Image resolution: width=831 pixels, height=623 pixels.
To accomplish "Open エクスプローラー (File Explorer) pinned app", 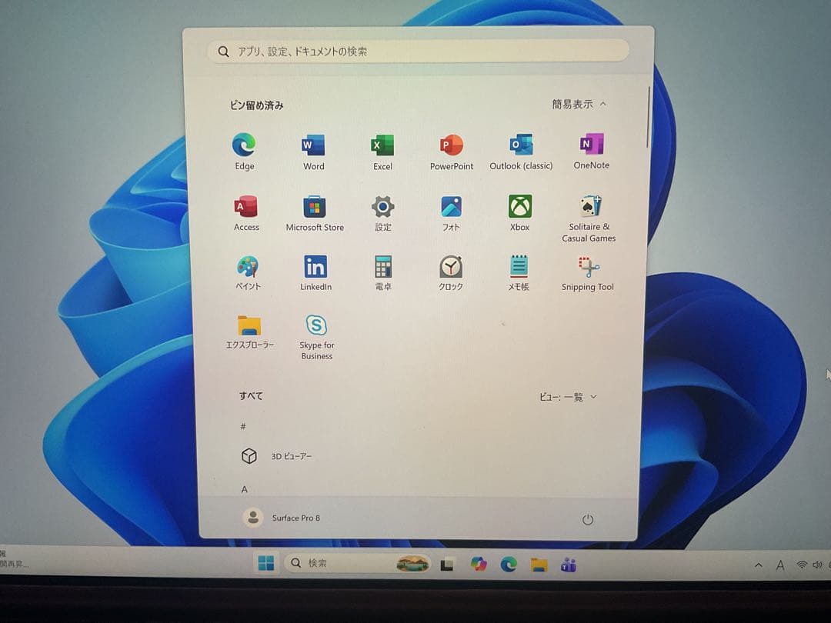I will click(249, 331).
